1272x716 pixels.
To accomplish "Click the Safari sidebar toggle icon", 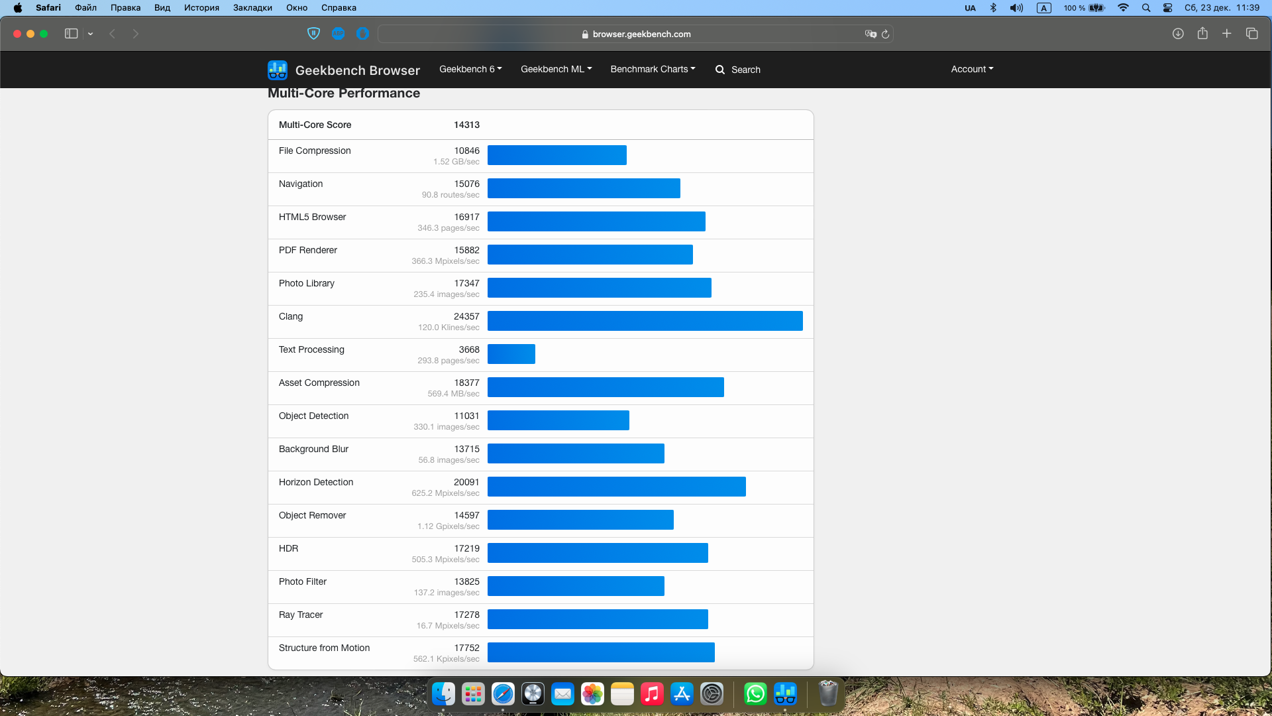I will pyautogui.click(x=71, y=34).
